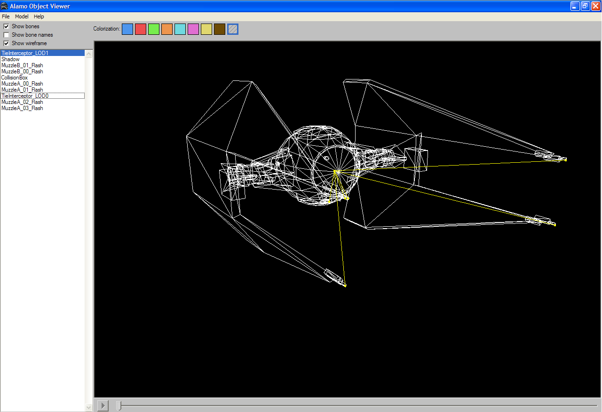Select the hatched no-color swatch
This screenshot has height=412, width=602.
point(232,29)
